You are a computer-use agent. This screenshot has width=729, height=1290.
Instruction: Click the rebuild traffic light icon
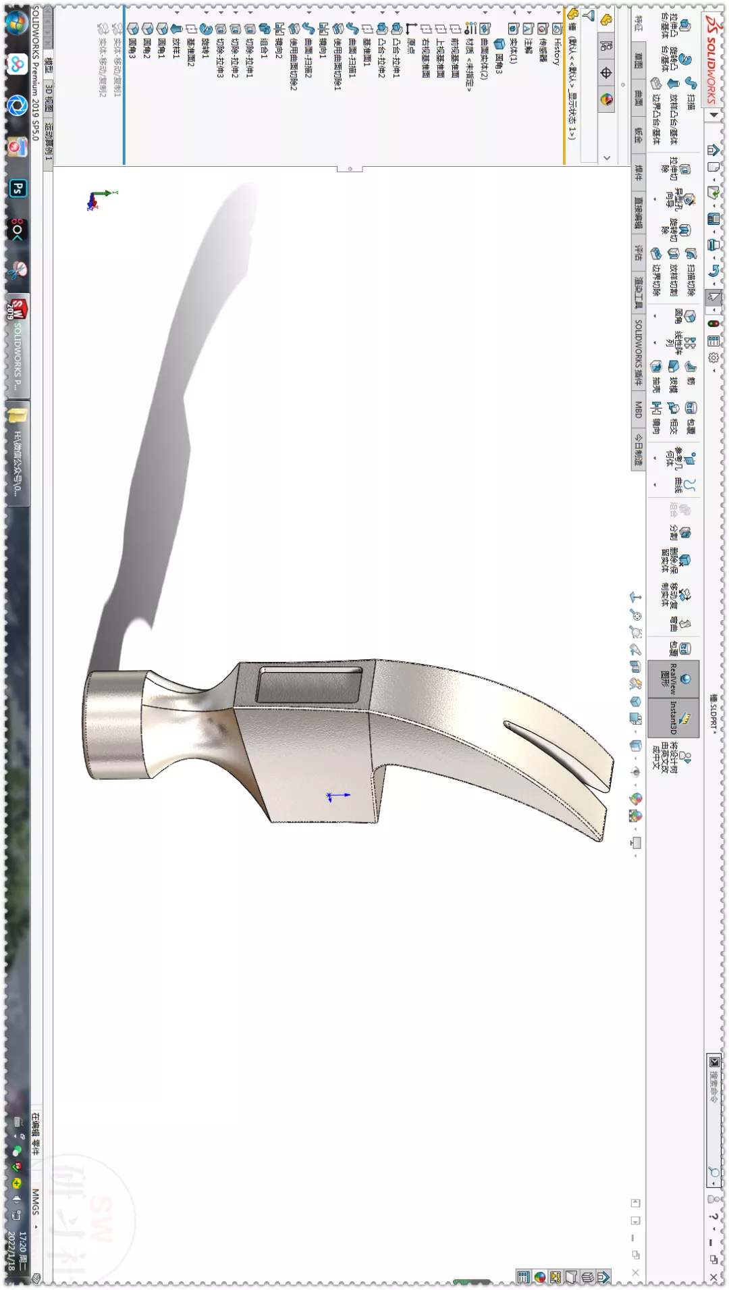click(x=713, y=324)
